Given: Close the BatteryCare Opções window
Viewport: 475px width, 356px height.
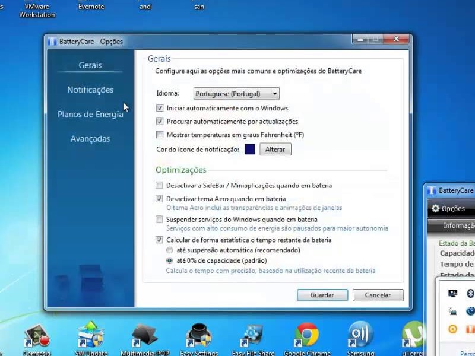Looking at the screenshot, I should click(x=396, y=39).
